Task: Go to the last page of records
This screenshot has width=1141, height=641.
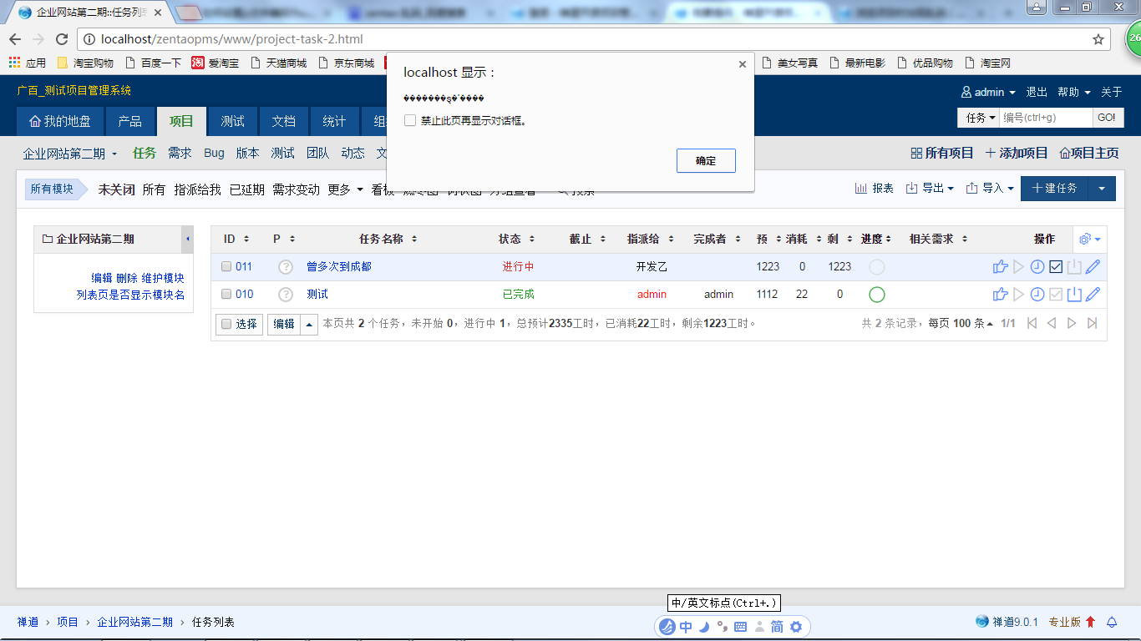Action: point(1092,323)
